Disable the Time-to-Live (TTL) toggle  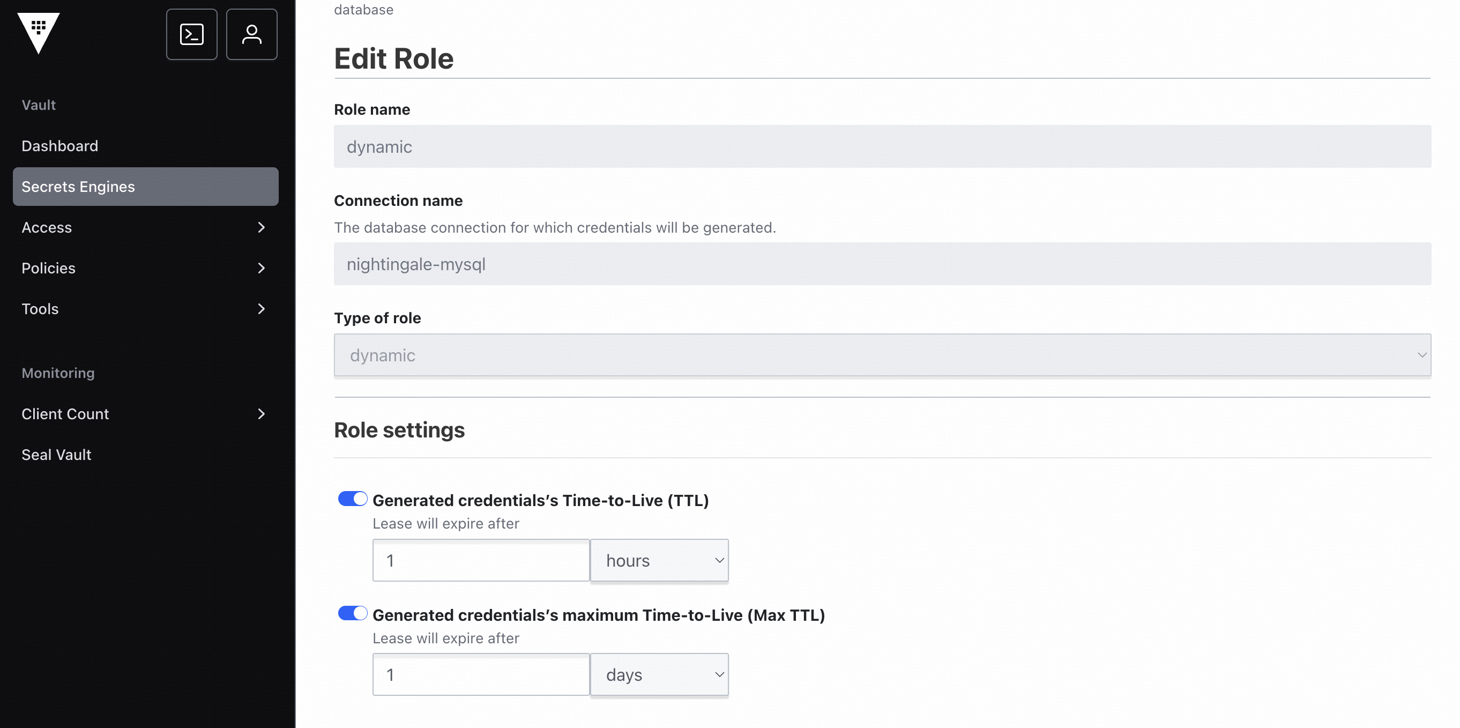(353, 499)
